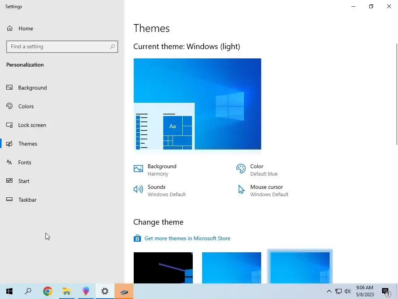Show hidden system tray icons
This screenshot has width=398, height=299.
[x=329, y=291]
